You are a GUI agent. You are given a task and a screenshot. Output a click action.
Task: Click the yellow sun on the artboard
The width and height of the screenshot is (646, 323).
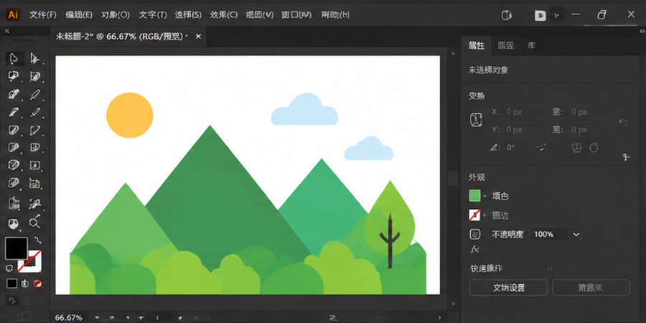[x=129, y=115]
